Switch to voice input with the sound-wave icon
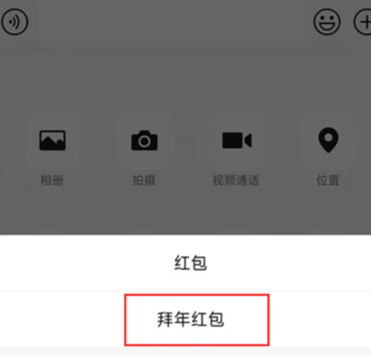The image size is (371, 364). (x=14, y=22)
